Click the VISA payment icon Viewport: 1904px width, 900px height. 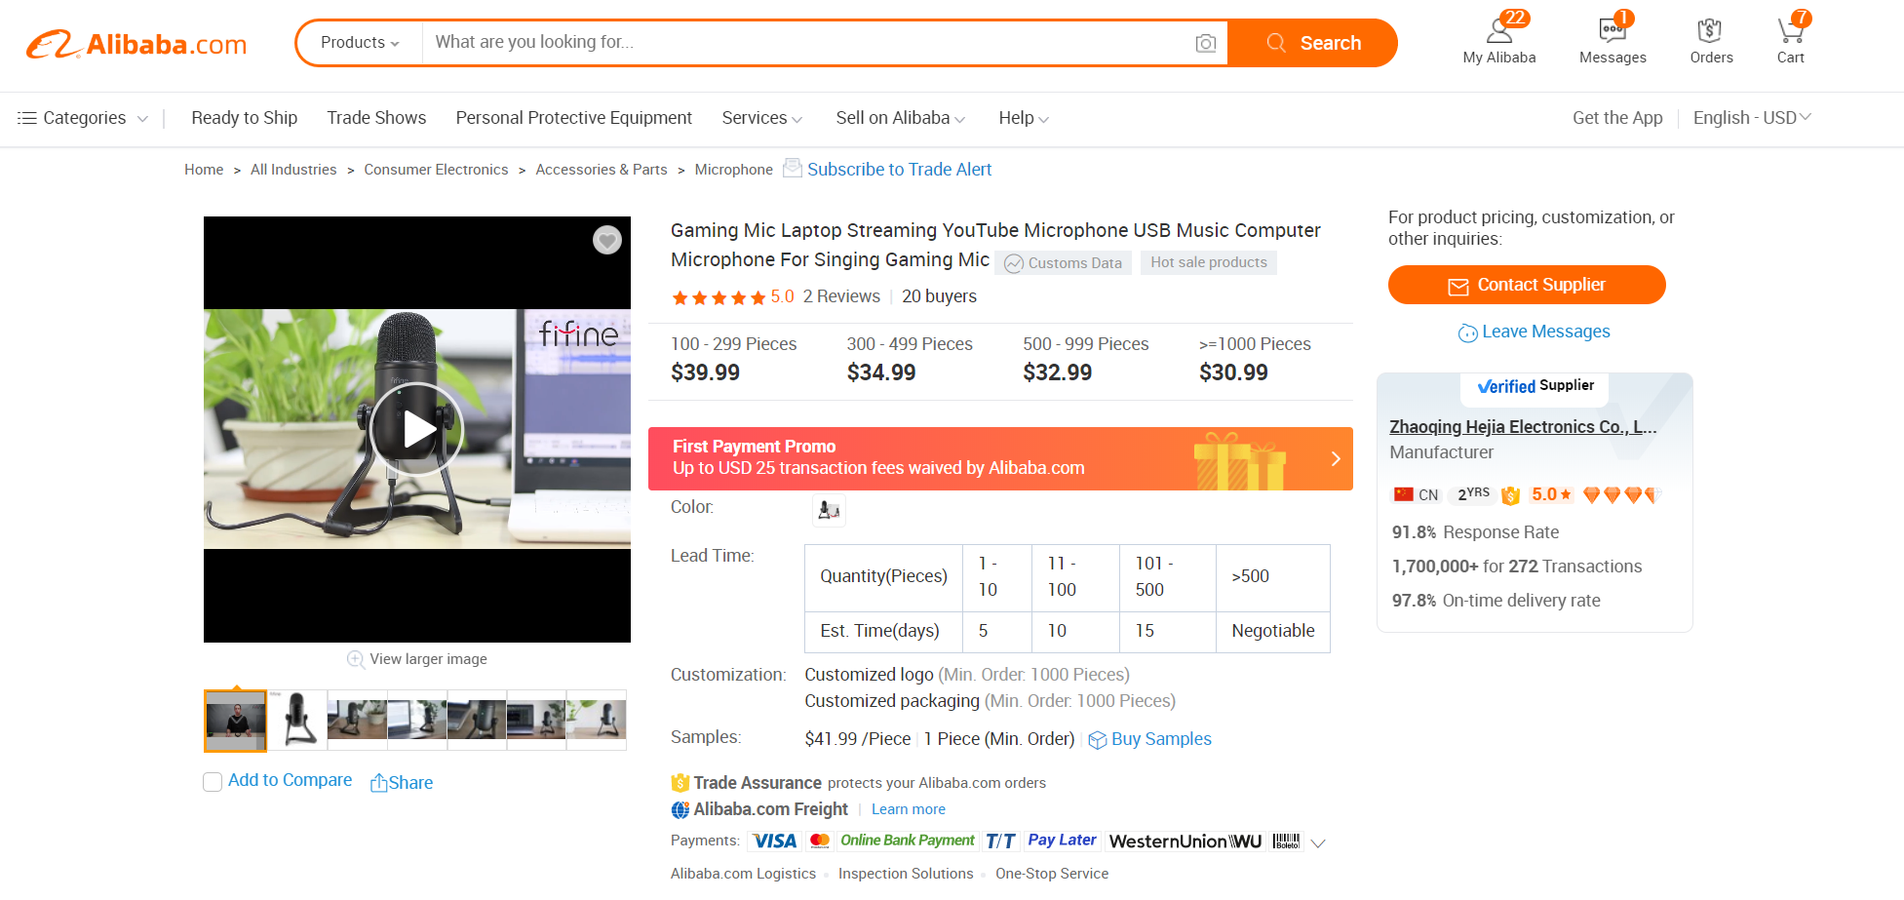click(x=775, y=841)
